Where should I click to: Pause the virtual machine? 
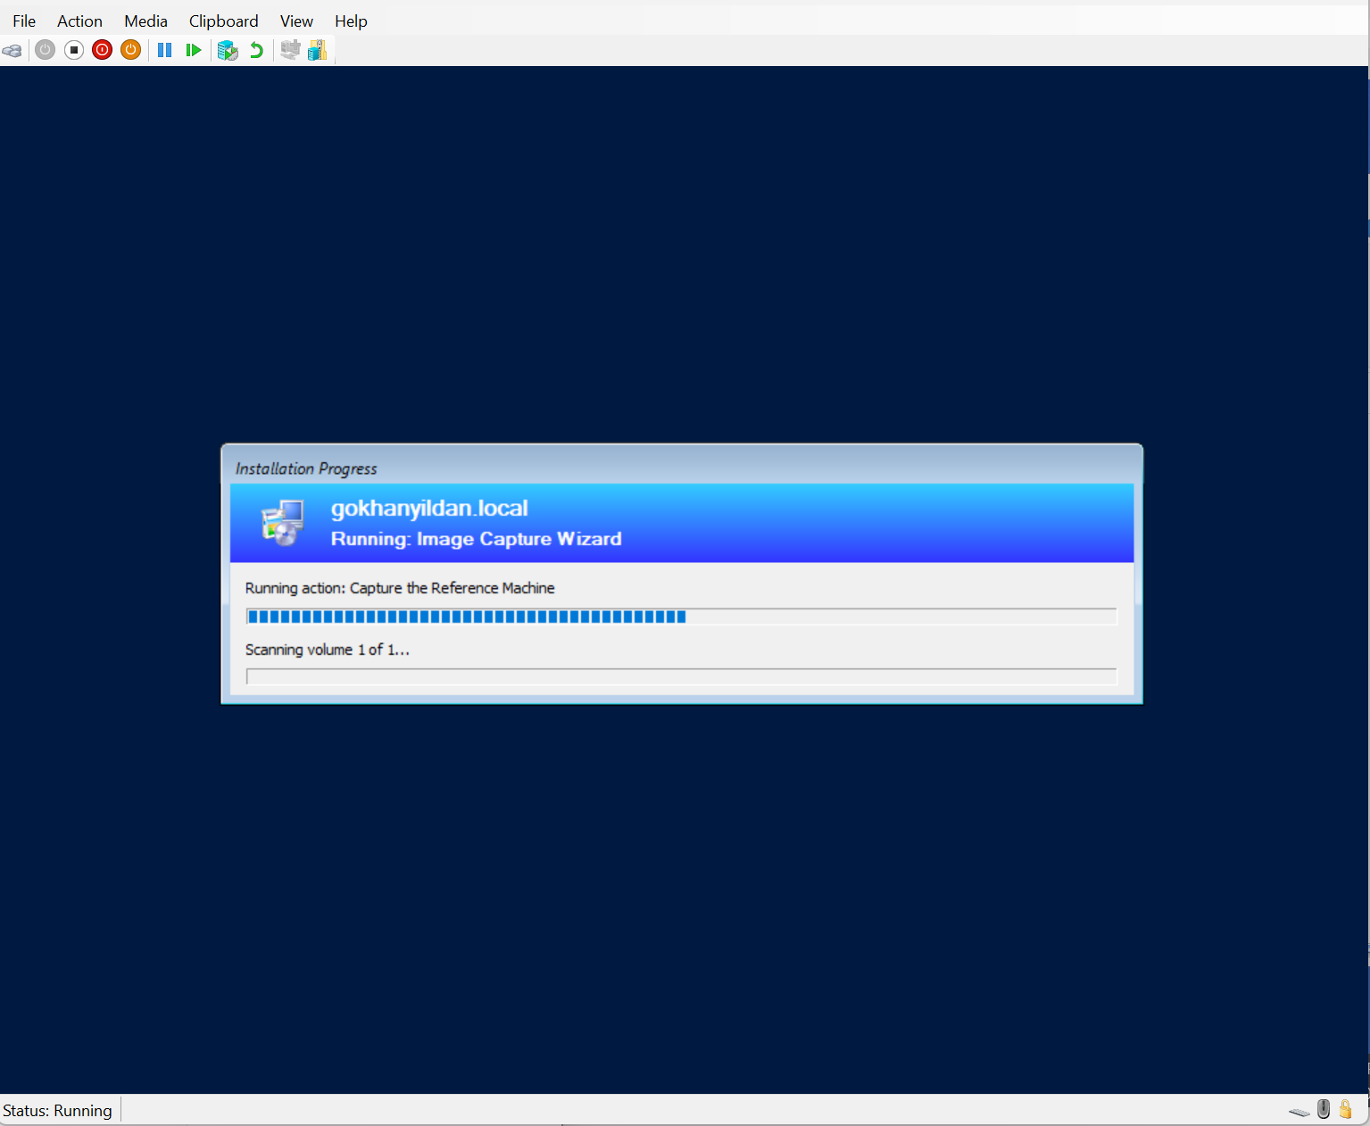coord(164,50)
